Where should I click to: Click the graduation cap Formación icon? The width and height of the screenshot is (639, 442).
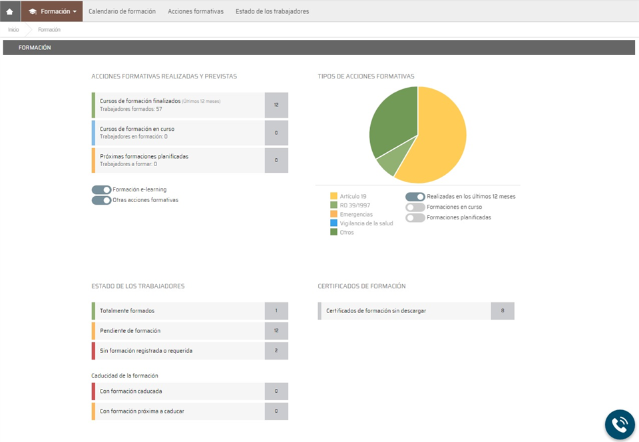coord(33,11)
